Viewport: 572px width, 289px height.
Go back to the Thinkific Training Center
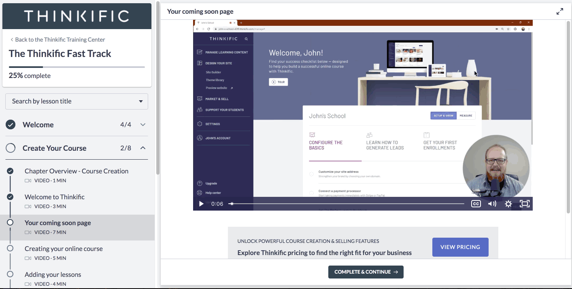pyautogui.click(x=57, y=40)
